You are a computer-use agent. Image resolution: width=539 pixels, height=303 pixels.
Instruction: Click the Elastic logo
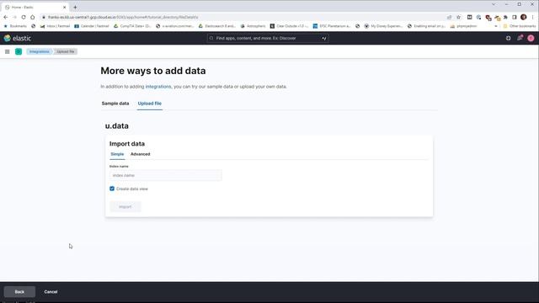point(18,38)
